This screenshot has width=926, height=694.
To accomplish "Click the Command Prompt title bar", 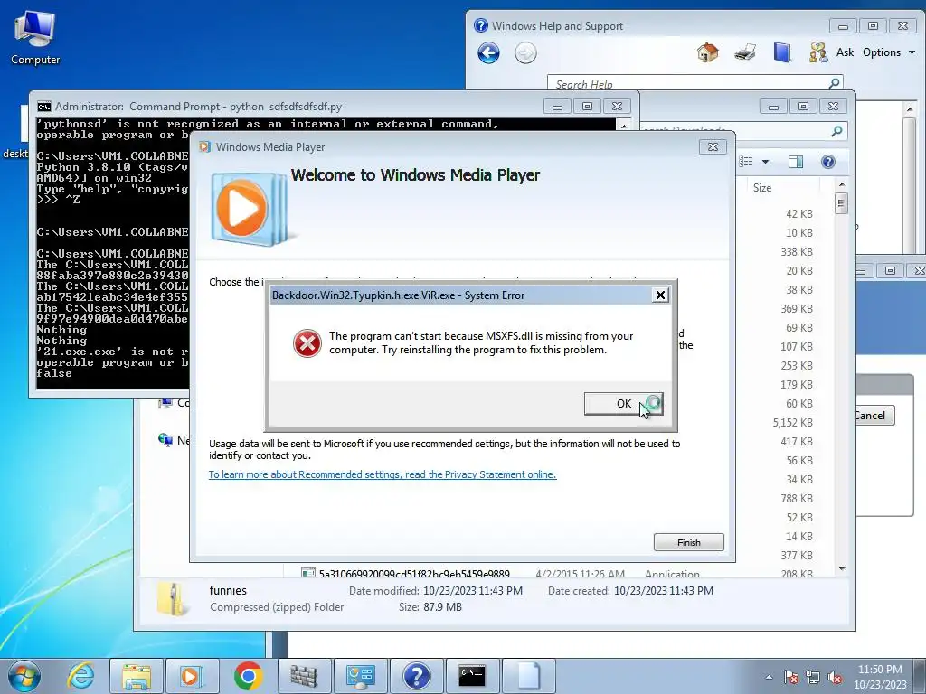I will coord(289,107).
